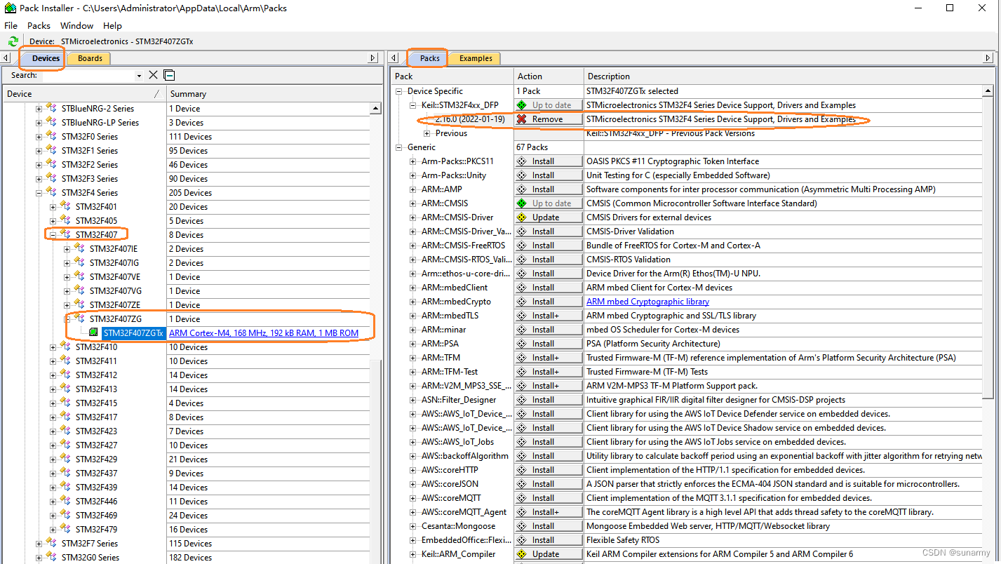The image size is (1001, 564).
Task: Remove pack version 2.16.0
Action: tap(549, 119)
